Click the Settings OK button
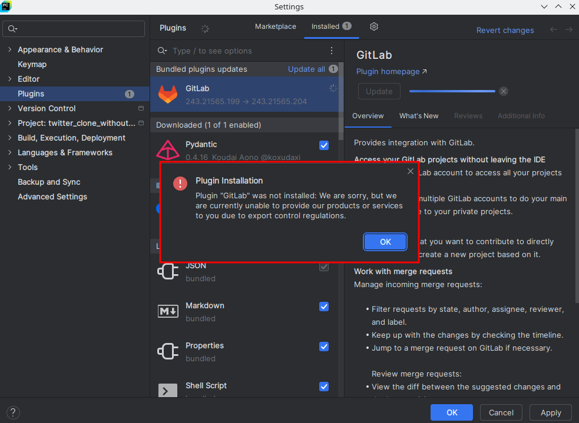The height and width of the screenshot is (423, 579). coord(452,412)
